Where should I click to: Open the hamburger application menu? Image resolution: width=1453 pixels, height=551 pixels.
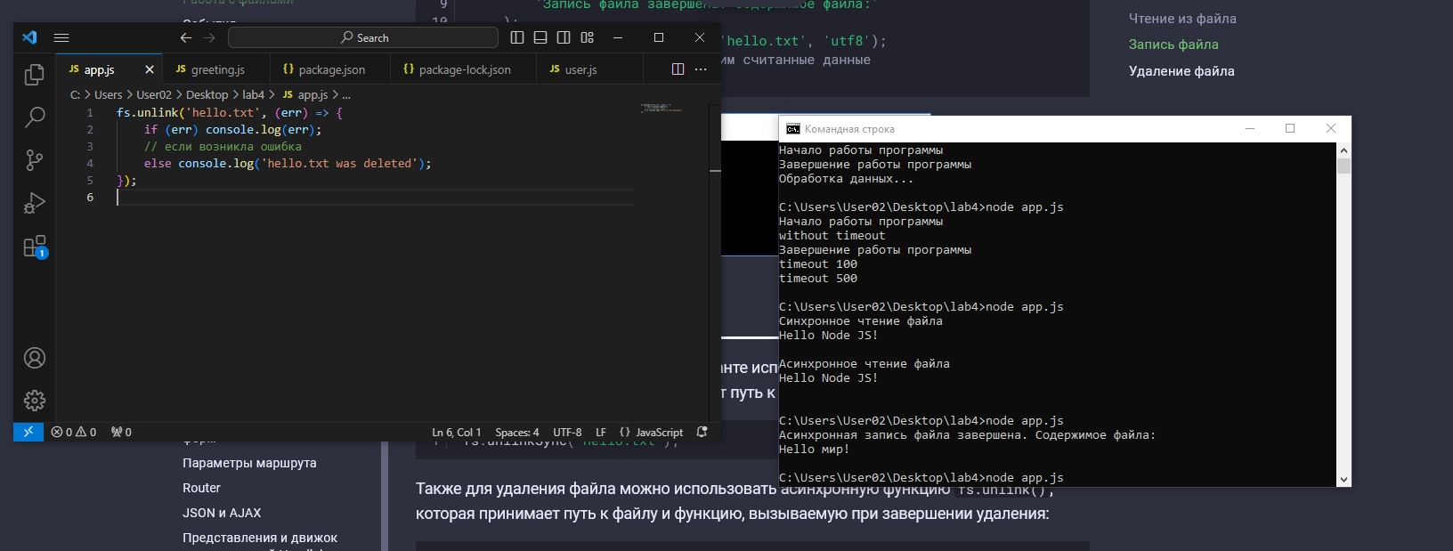[x=61, y=37]
